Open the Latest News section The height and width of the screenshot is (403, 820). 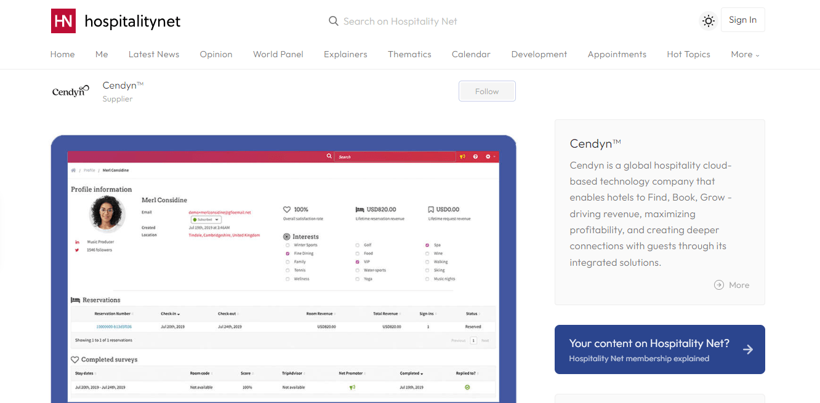[154, 54]
